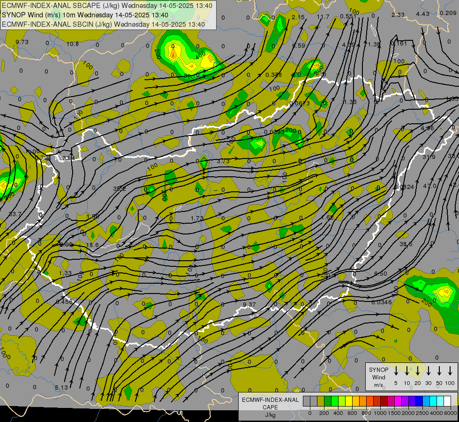Click the map value 2.33

click(398, 15)
